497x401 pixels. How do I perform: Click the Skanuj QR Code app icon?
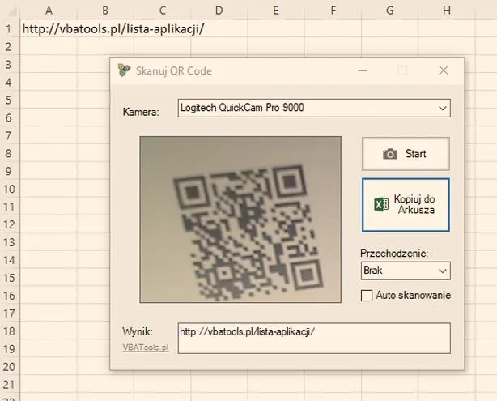pyautogui.click(x=124, y=70)
